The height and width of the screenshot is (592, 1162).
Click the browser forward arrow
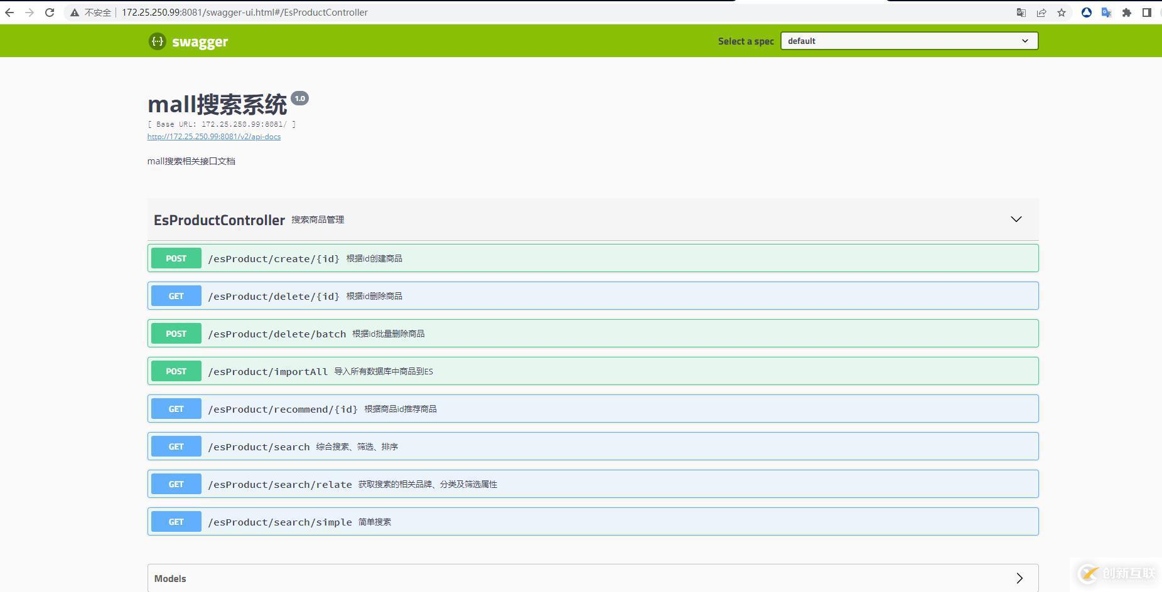30,13
